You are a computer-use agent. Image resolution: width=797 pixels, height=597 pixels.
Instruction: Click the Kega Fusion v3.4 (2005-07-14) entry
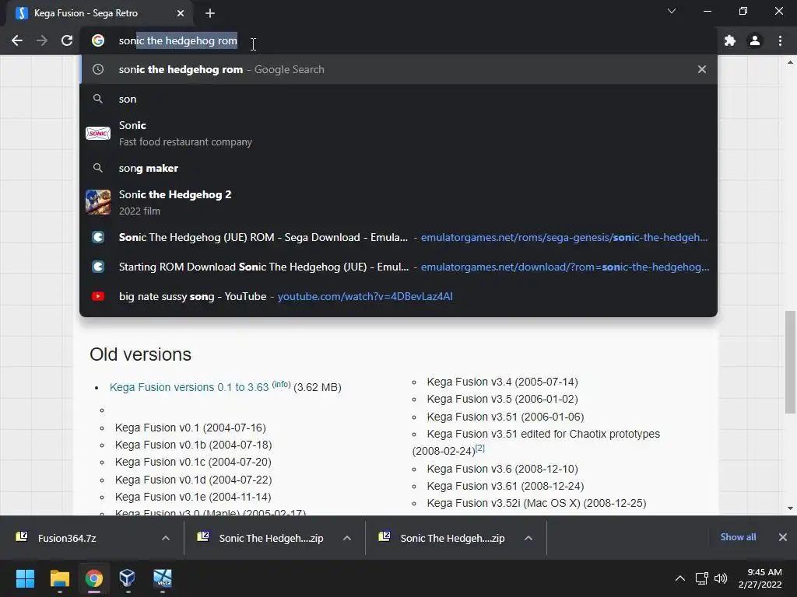coord(502,382)
